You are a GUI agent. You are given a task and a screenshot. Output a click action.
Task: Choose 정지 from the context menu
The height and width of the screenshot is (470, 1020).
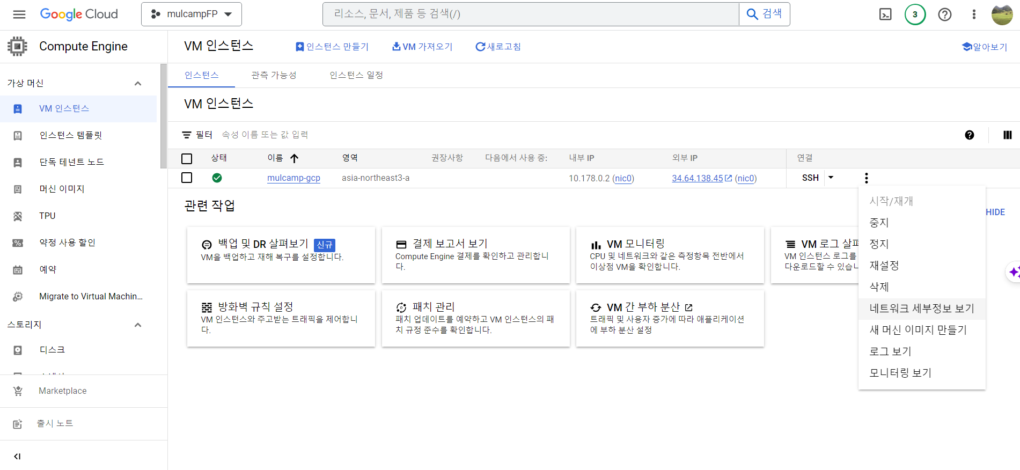point(922,244)
